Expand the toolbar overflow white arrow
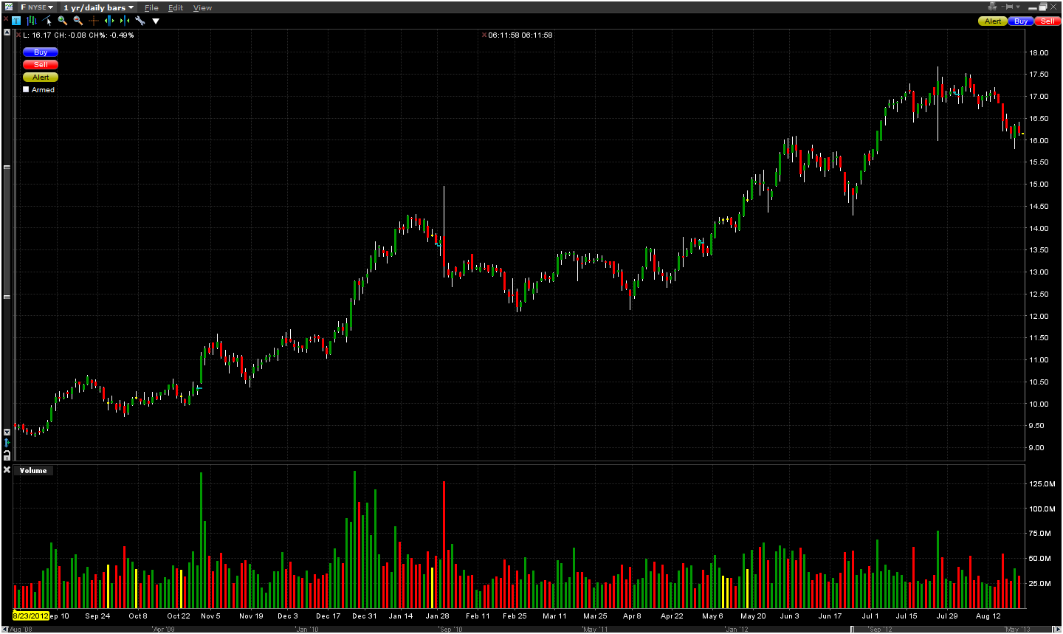1063x634 pixels. [x=156, y=21]
